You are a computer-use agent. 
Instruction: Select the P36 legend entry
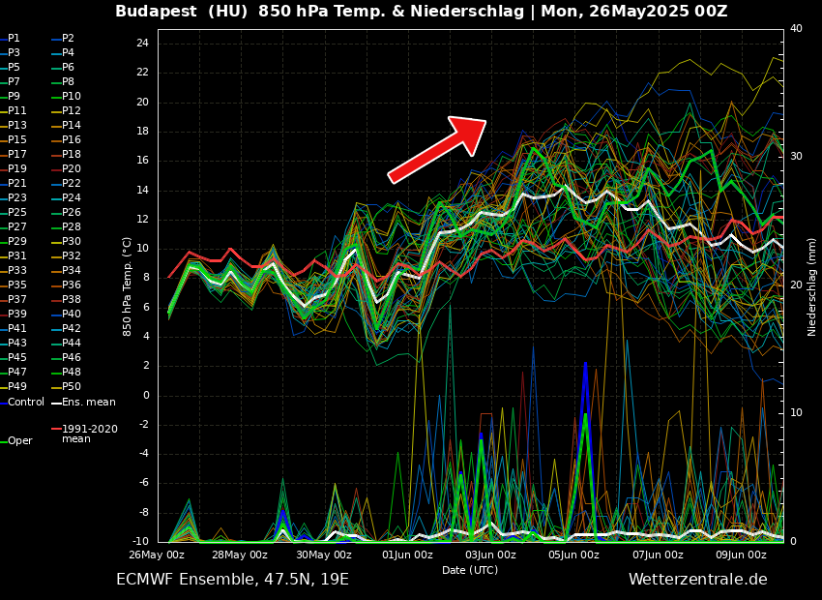(72, 285)
